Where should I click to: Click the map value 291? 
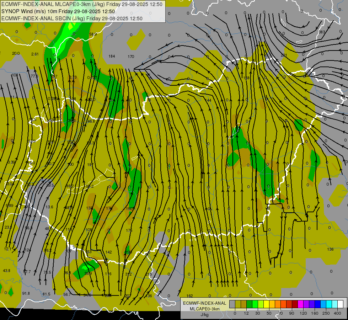[x=284, y=55]
